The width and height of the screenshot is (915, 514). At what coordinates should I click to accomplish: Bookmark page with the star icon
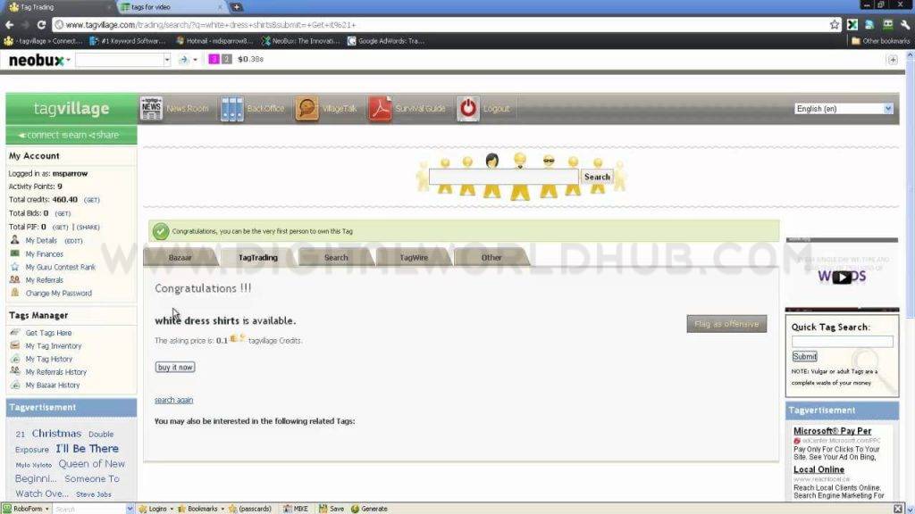[x=834, y=25]
